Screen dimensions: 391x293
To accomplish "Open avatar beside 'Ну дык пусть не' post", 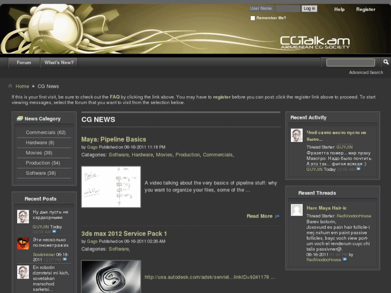I will point(23,217).
